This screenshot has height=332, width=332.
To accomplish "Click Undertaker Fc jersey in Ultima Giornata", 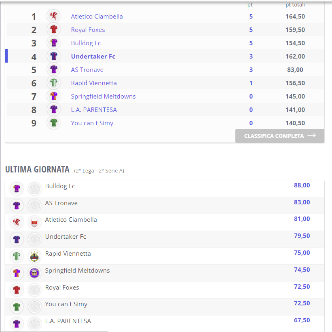I will (17, 239).
